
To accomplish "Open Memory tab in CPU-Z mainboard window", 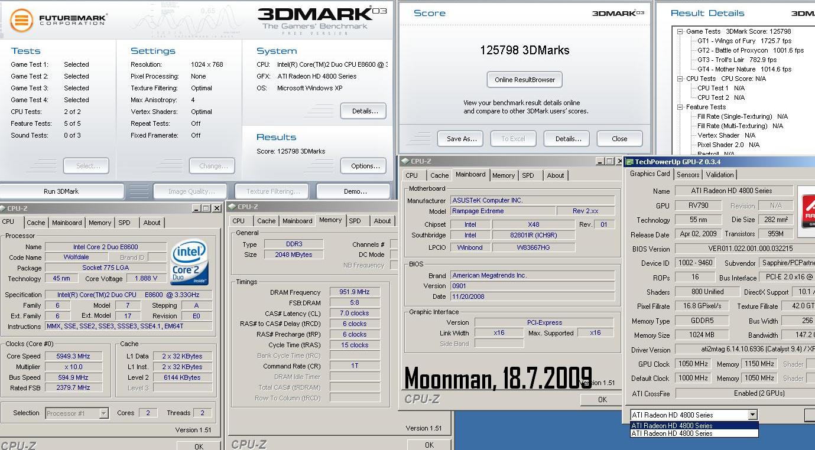I will 504,175.
